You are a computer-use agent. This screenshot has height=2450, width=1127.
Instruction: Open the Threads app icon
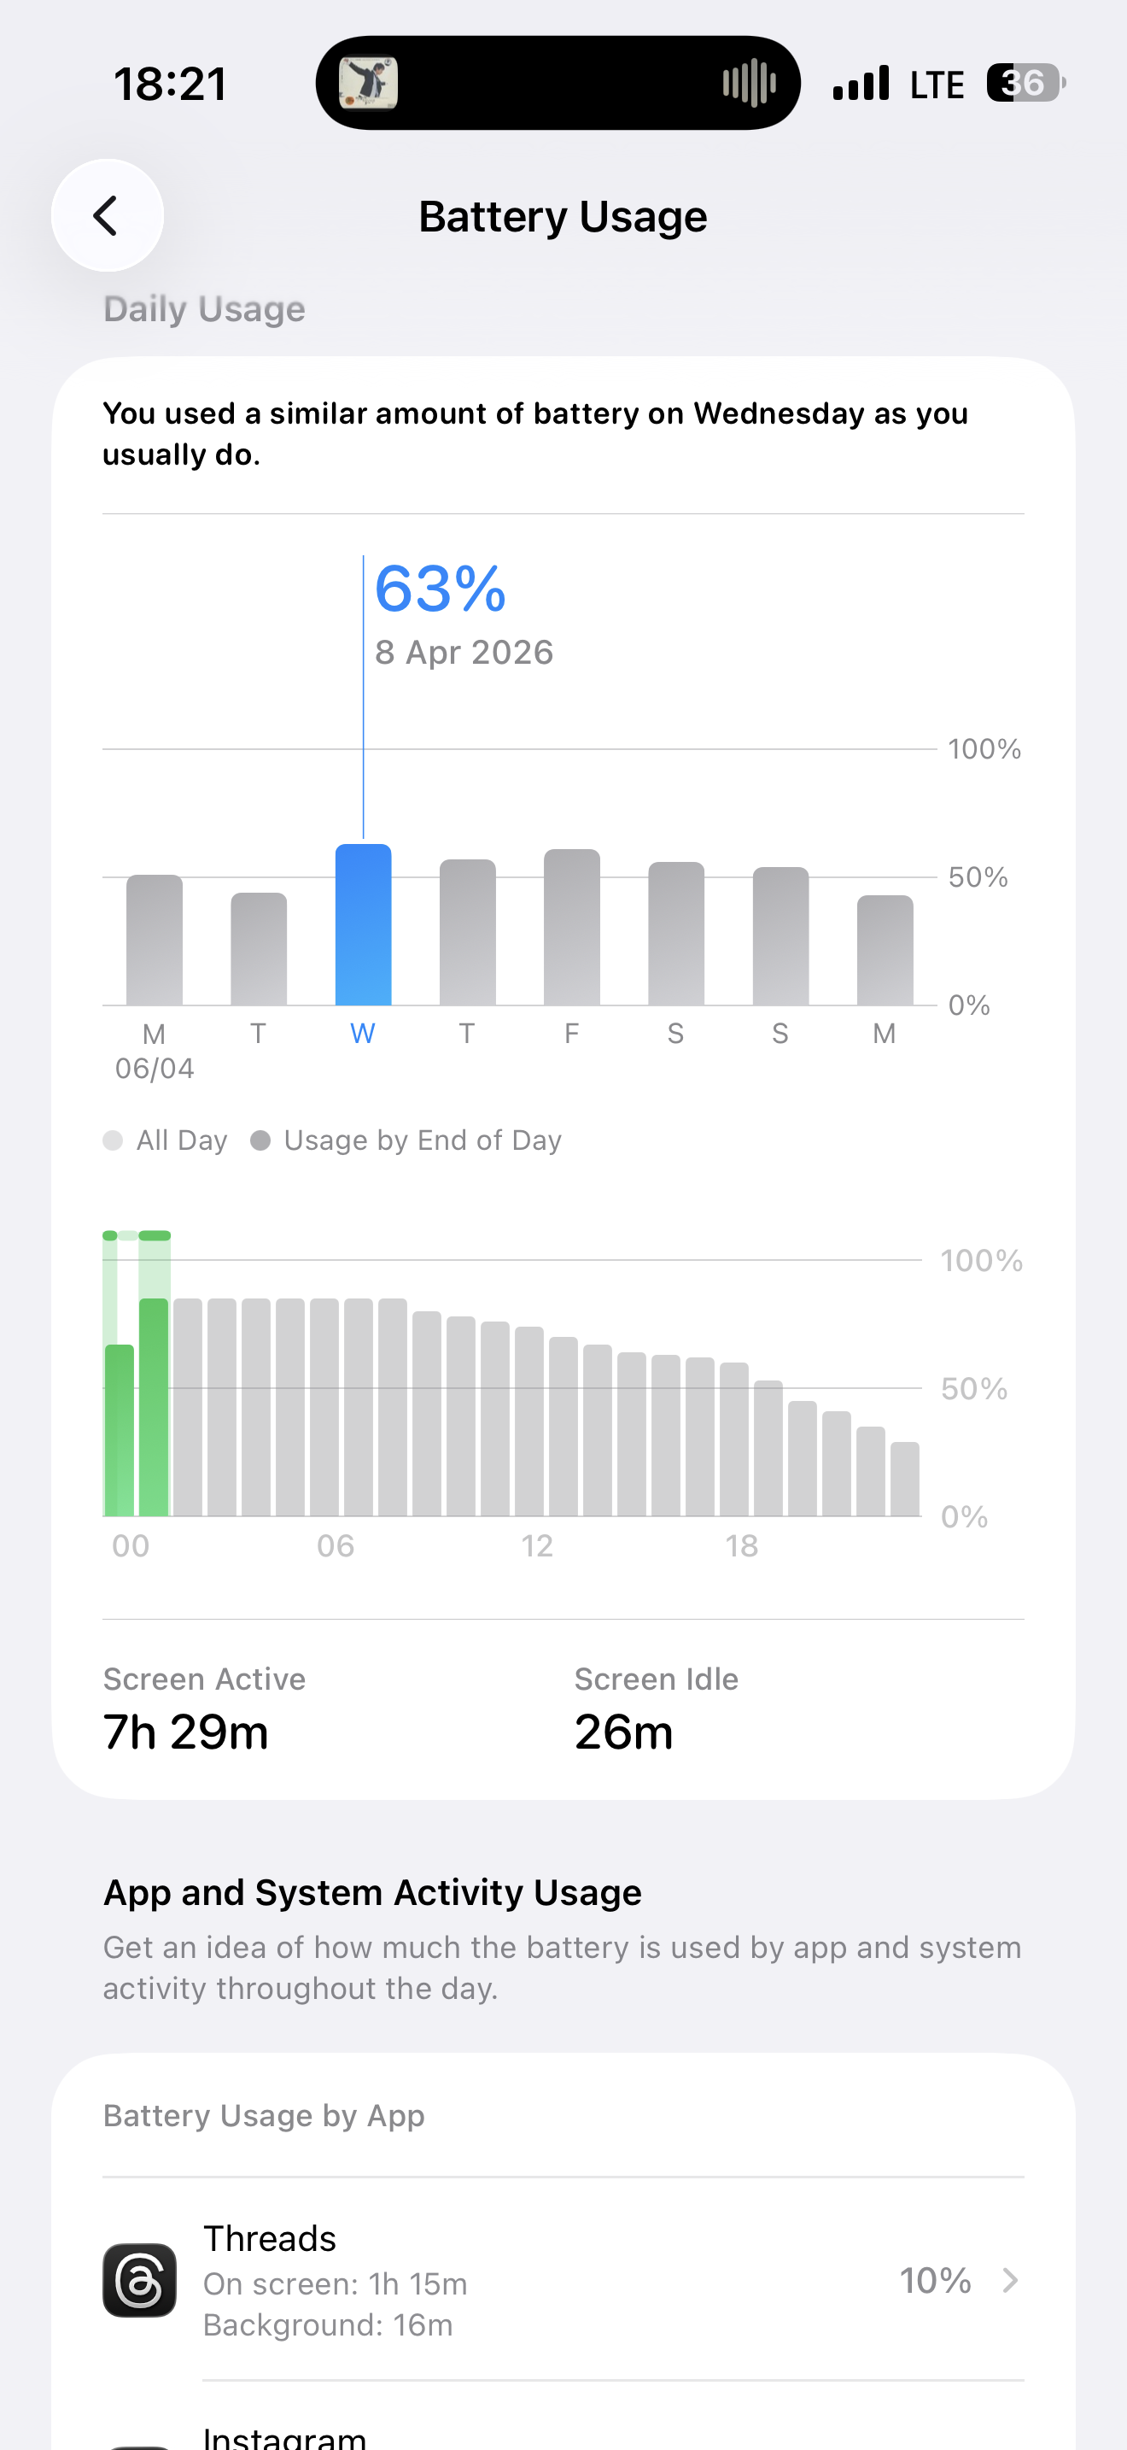[x=140, y=2281]
